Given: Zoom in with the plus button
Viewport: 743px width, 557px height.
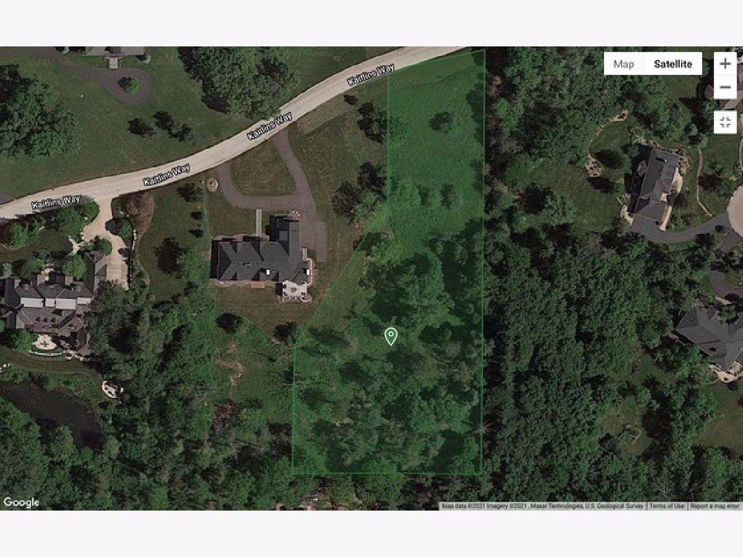Looking at the screenshot, I should click(x=725, y=64).
